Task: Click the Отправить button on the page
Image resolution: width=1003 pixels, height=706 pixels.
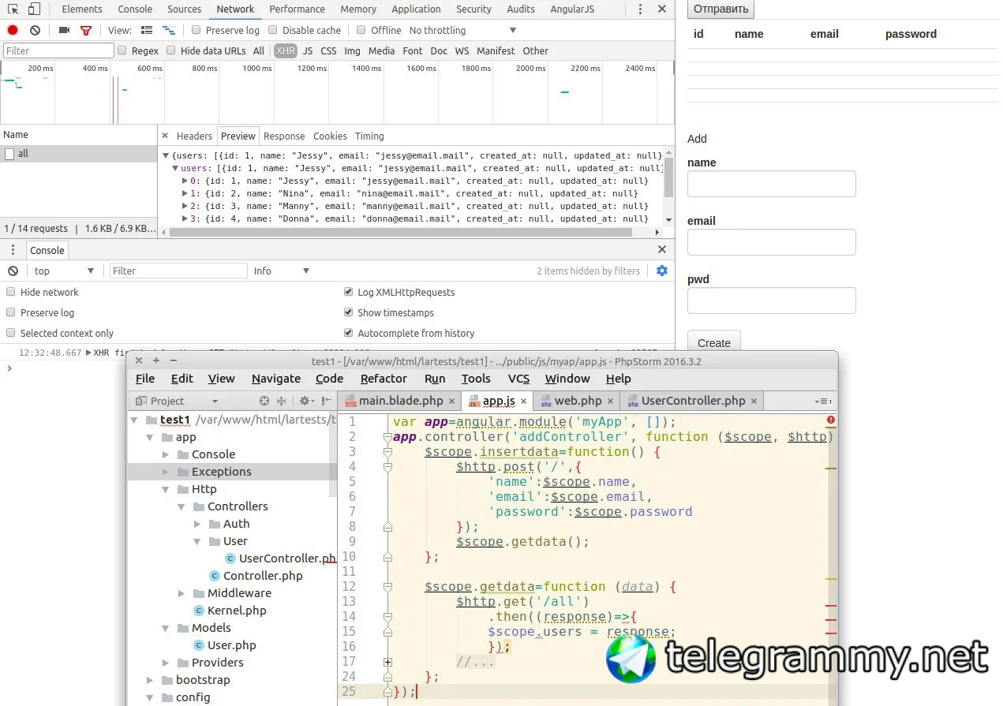Action: 720,9
